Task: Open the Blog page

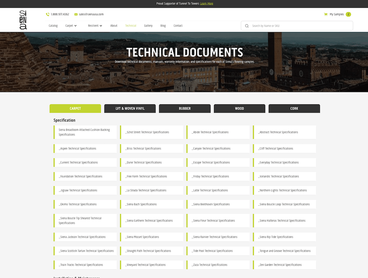Action: (x=163, y=26)
